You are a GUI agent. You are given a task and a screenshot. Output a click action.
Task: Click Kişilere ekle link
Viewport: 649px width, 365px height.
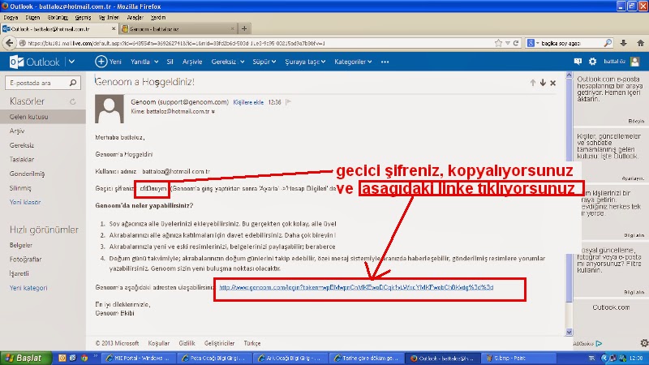248,102
